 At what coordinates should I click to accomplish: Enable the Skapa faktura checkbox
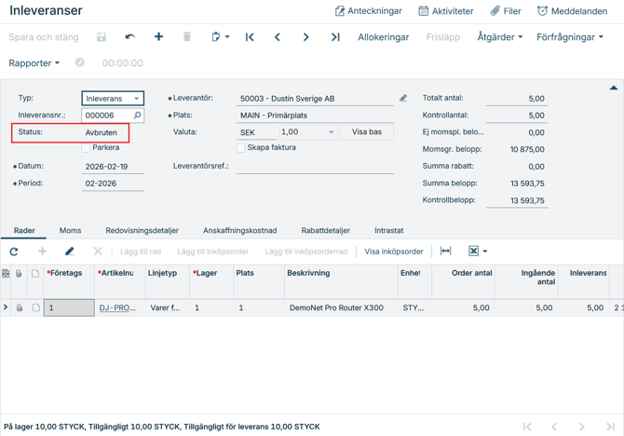(x=241, y=148)
